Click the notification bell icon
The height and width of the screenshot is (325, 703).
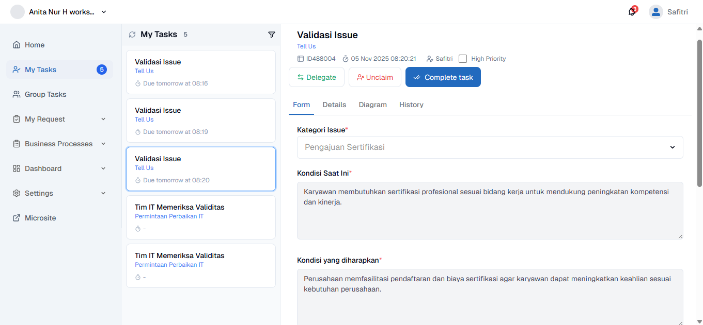pyautogui.click(x=632, y=12)
